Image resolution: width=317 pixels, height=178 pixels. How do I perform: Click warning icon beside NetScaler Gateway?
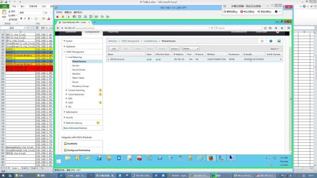tap(98, 123)
